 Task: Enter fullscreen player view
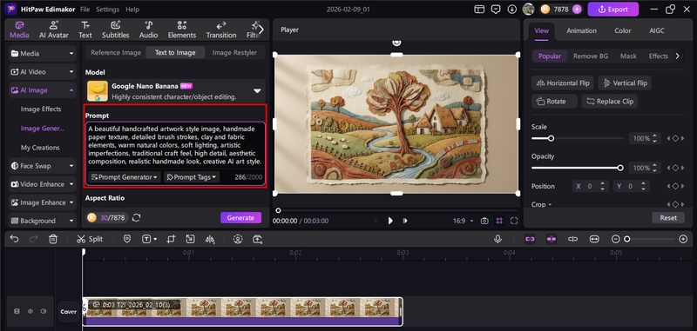(514, 221)
